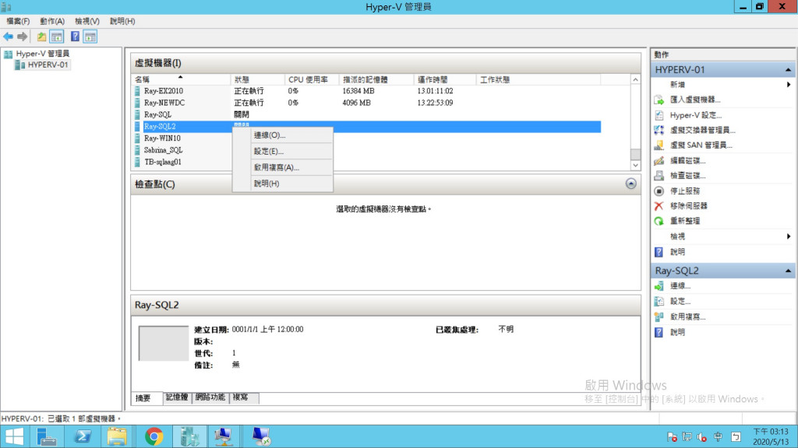Click the 虛擬 SAN 管理員 icon
This screenshot has width=798, height=448.
(x=659, y=145)
